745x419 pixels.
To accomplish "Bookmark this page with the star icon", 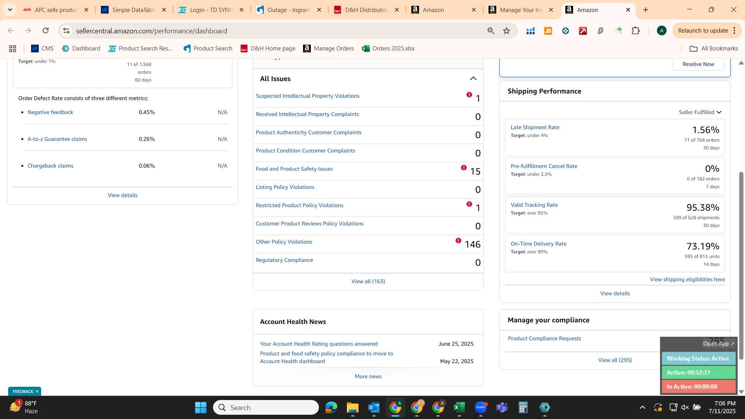I will (506, 31).
